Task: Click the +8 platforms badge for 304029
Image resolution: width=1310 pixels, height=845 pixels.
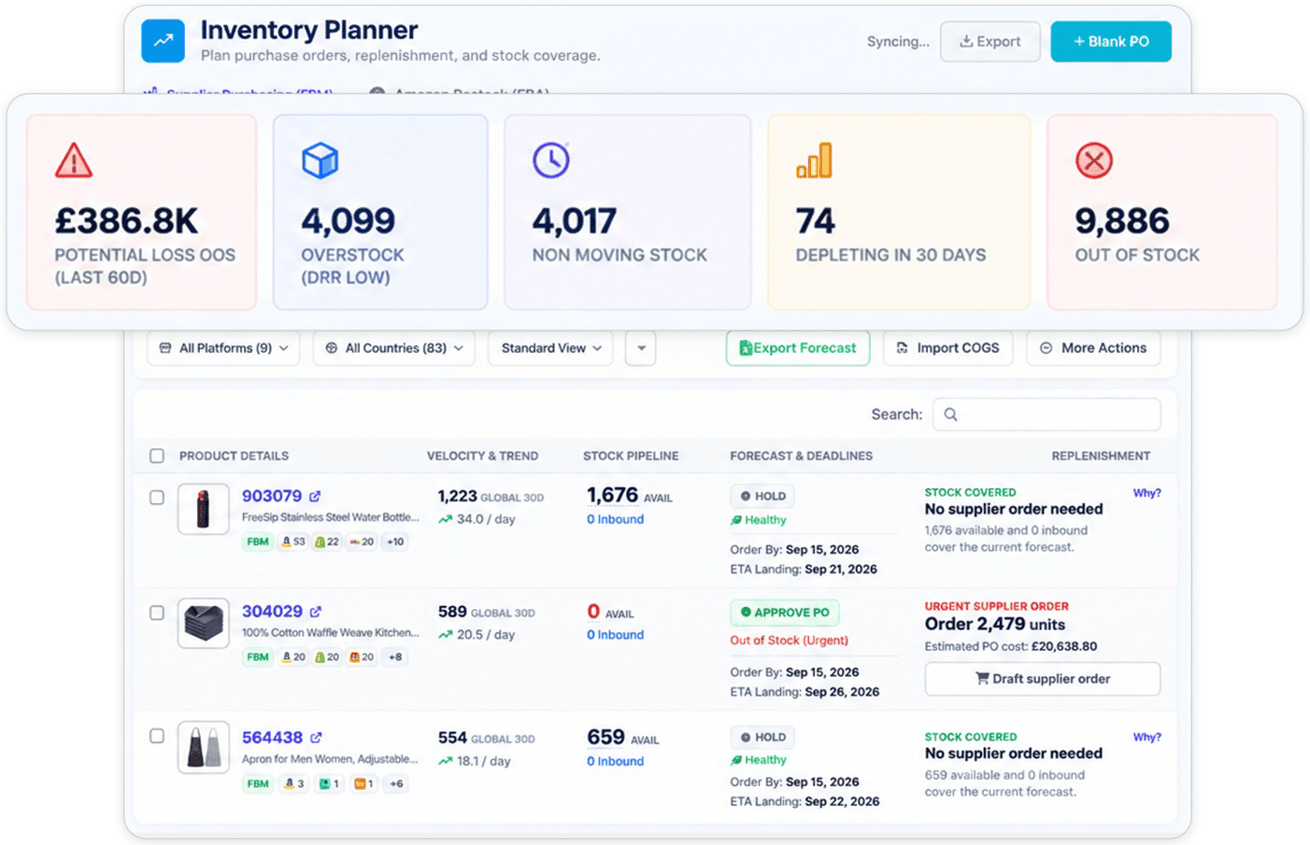Action: (x=395, y=657)
